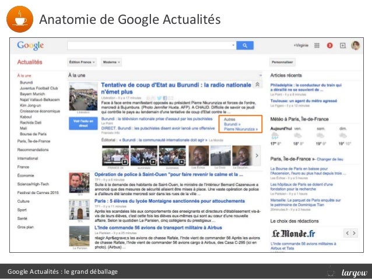Open the Édition France dropdown
372x279 pixels.
click(82, 62)
